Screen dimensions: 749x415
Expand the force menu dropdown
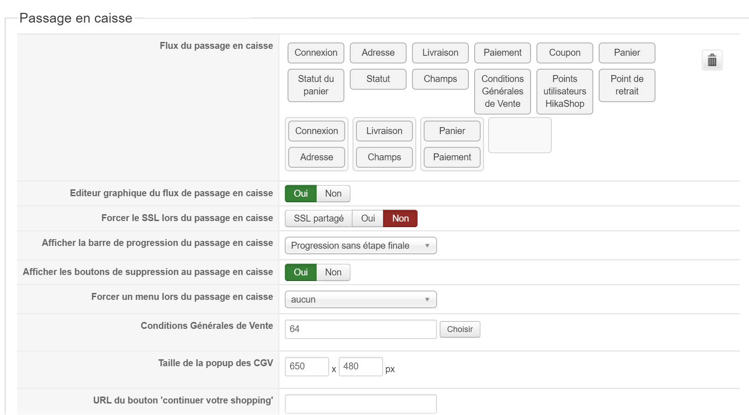360,299
